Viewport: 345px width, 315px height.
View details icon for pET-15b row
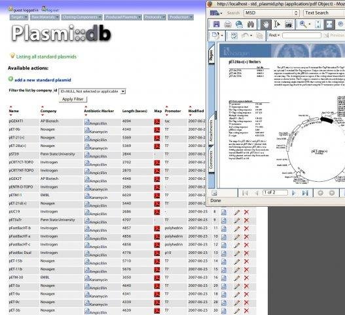click(x=224, y=262)
